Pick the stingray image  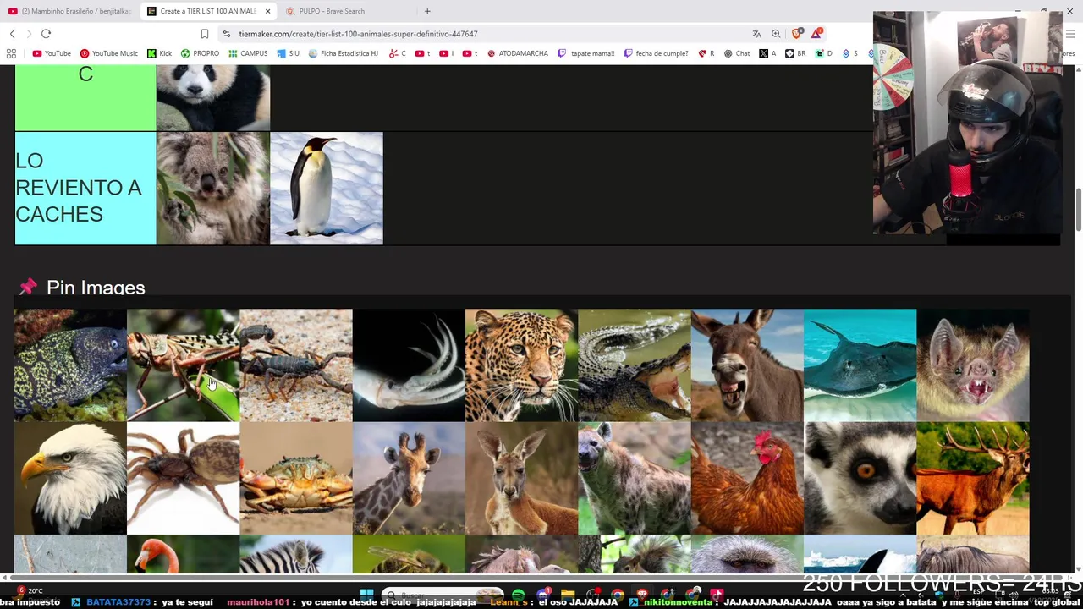pos(860,365)
